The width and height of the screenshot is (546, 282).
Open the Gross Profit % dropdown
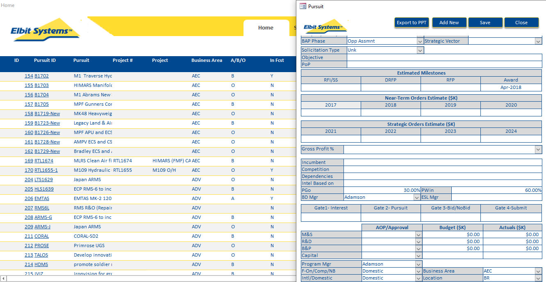(x=538, y=149)
